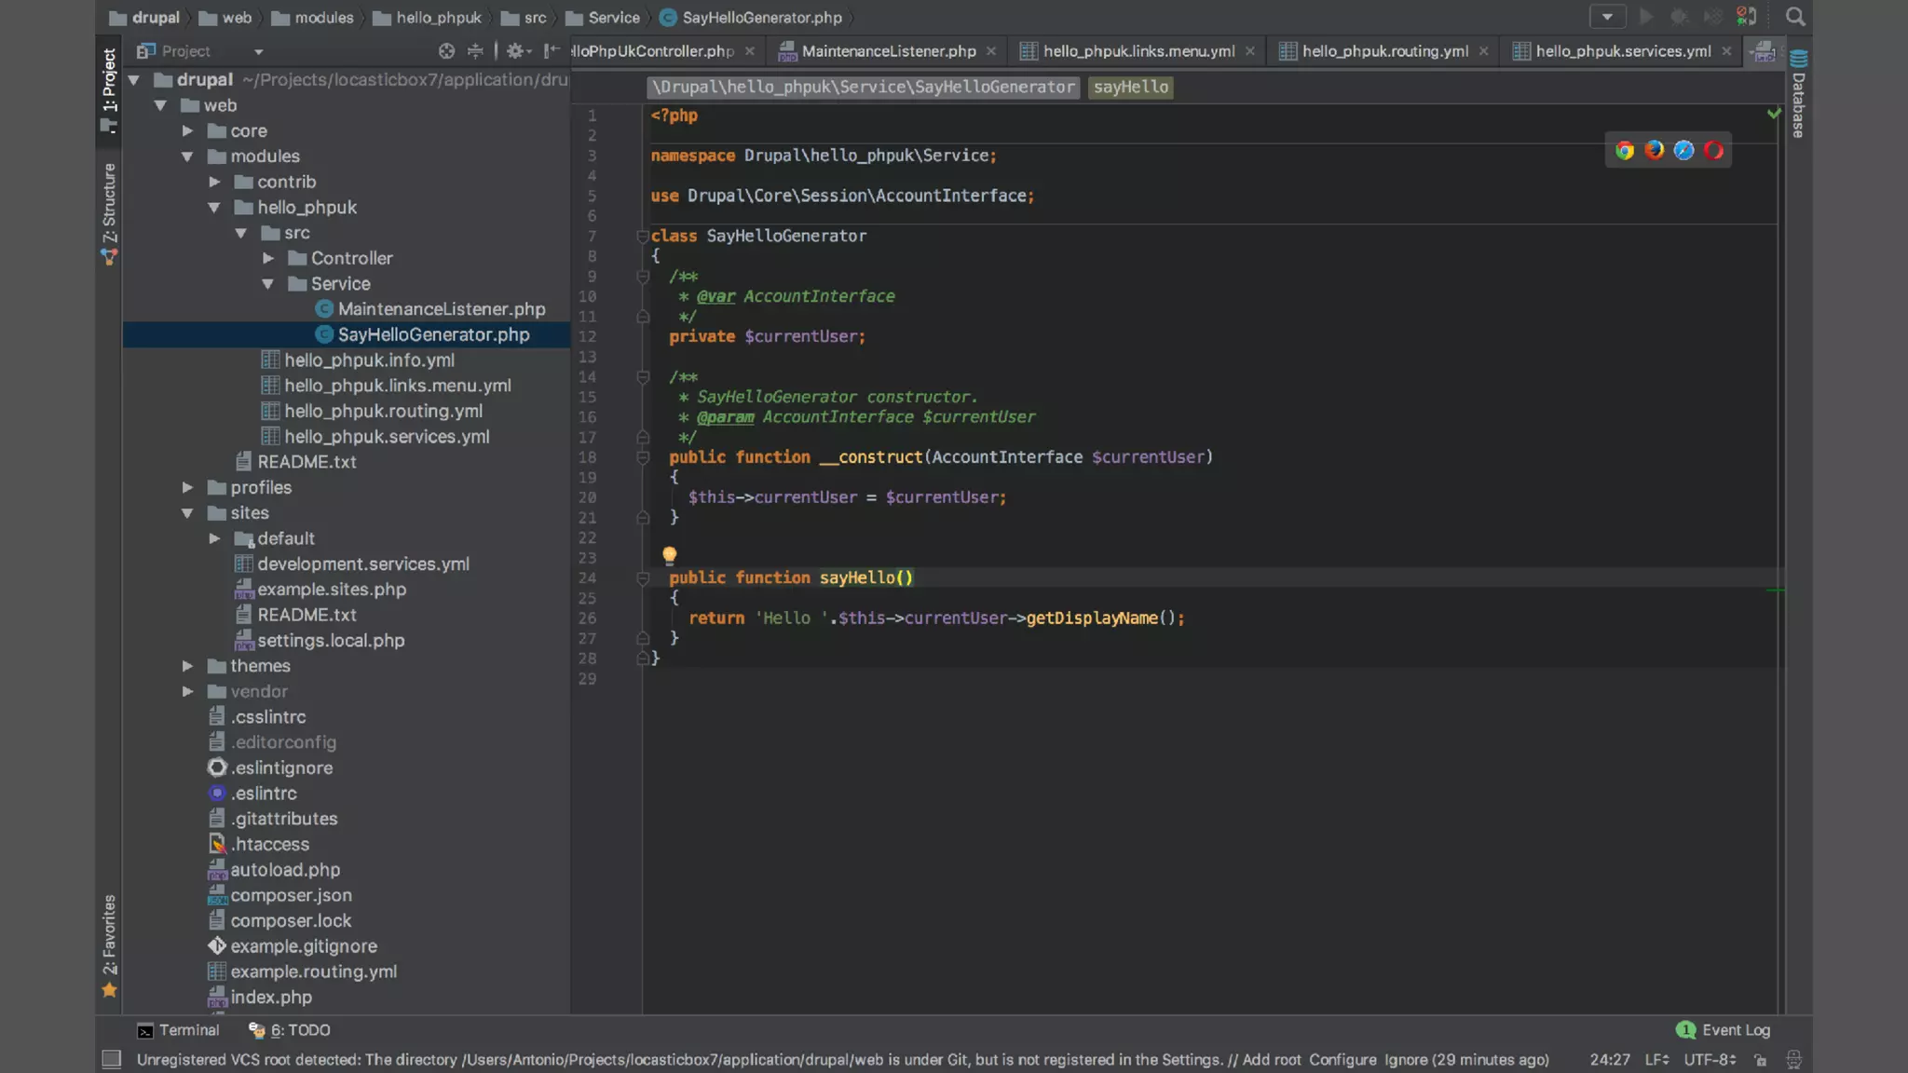The height and width of the screenshot is (1073, 1908).
Task: Toggle the Database tool window
Action: click(x=1798, y=95)
